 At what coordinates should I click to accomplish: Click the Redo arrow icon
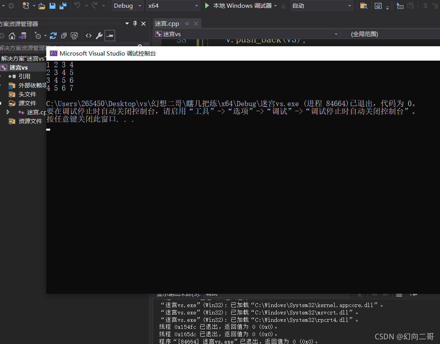coord(94,5)
